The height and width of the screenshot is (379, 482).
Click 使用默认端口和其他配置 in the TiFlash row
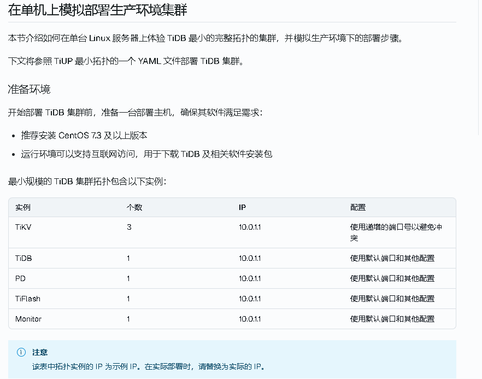click(392, 299)
